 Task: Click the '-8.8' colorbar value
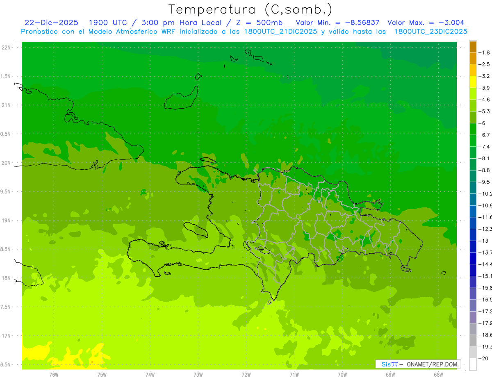click(484, 170)
